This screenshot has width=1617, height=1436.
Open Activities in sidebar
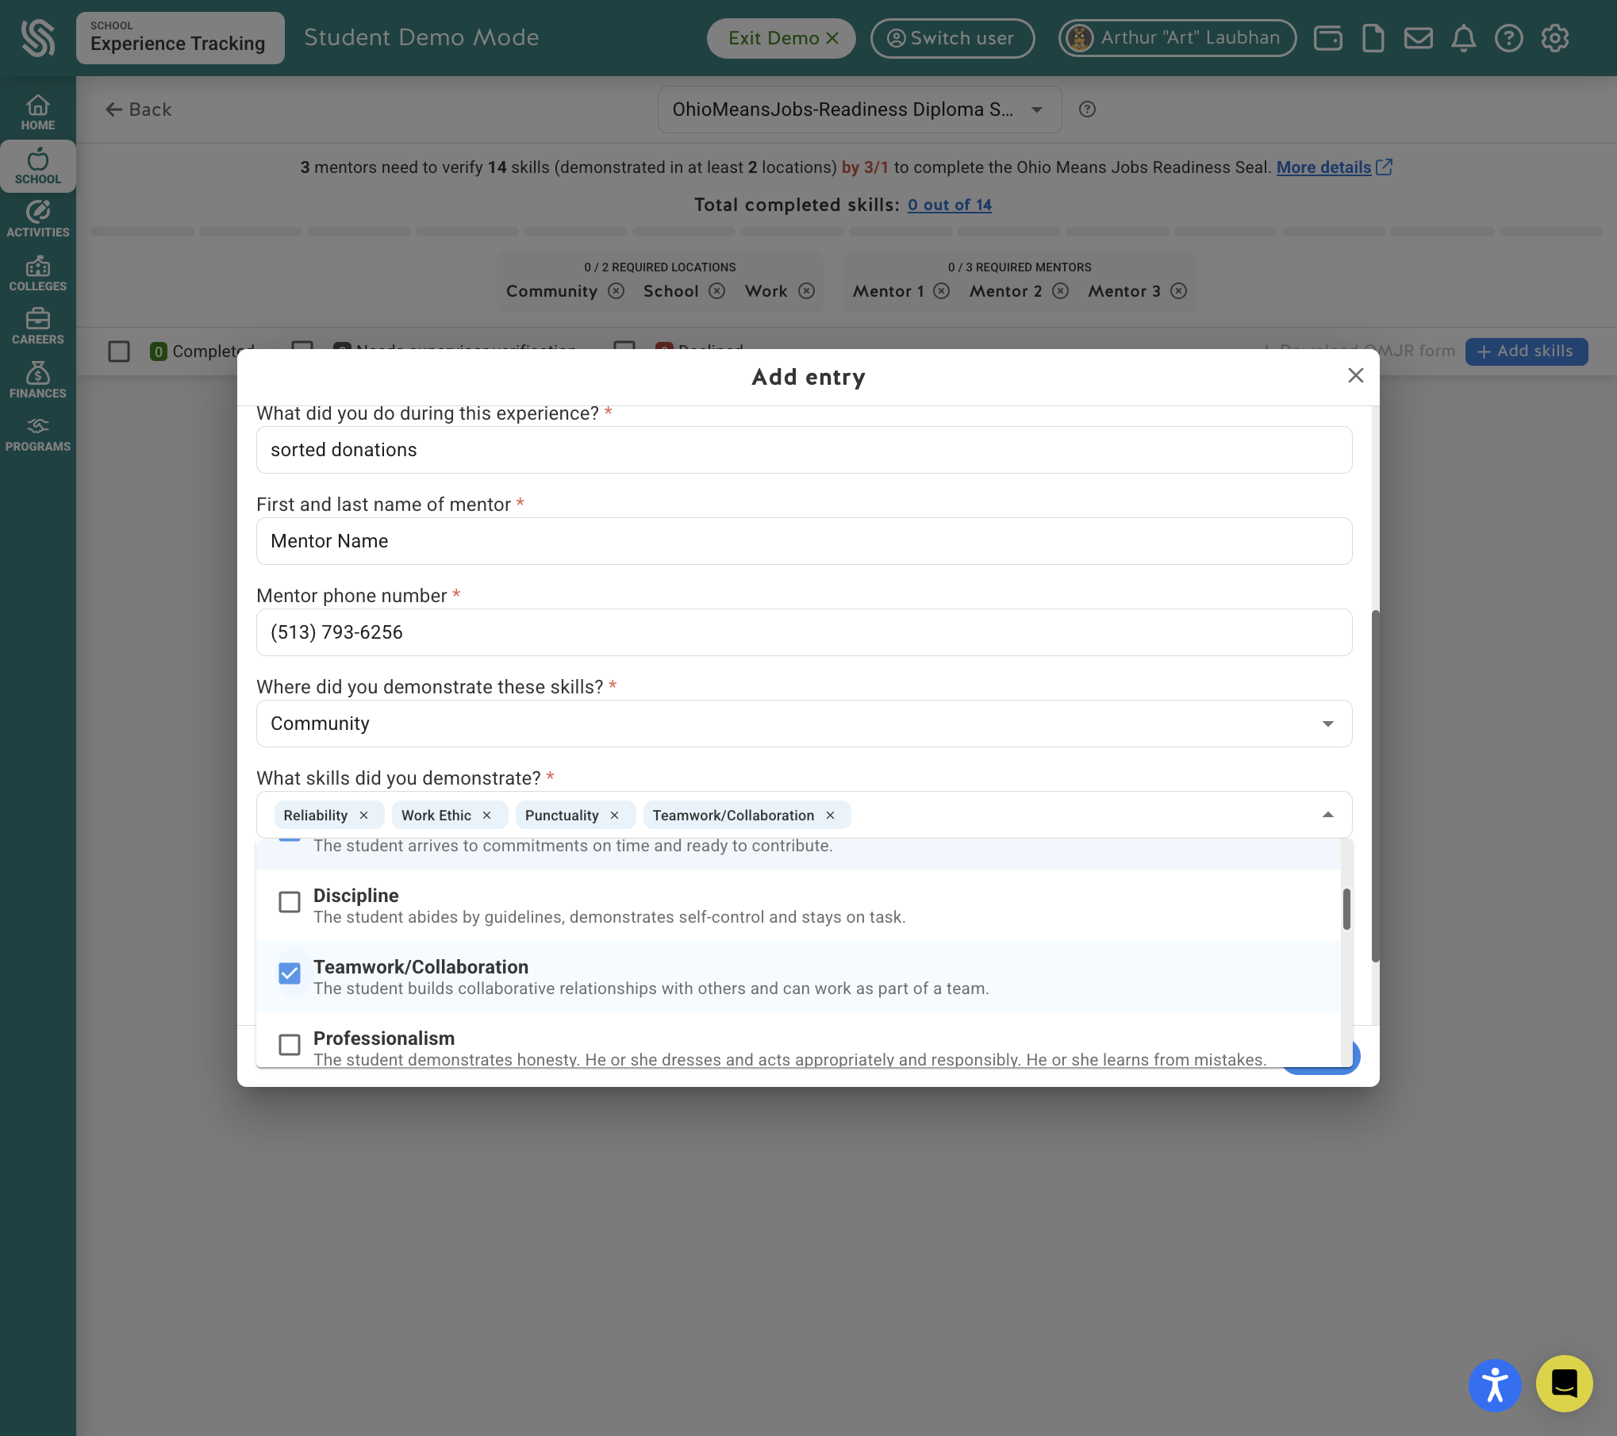click(x=38, y=220)
